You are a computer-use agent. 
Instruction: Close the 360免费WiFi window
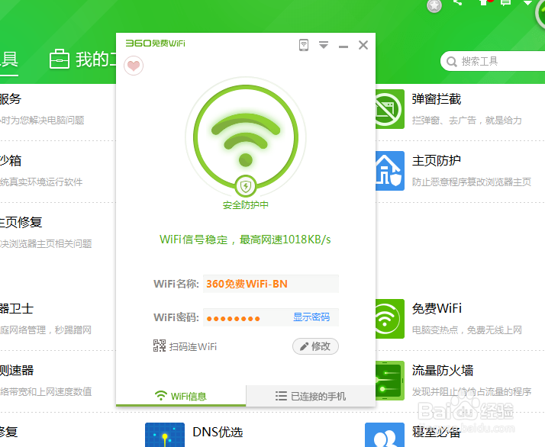363,45
